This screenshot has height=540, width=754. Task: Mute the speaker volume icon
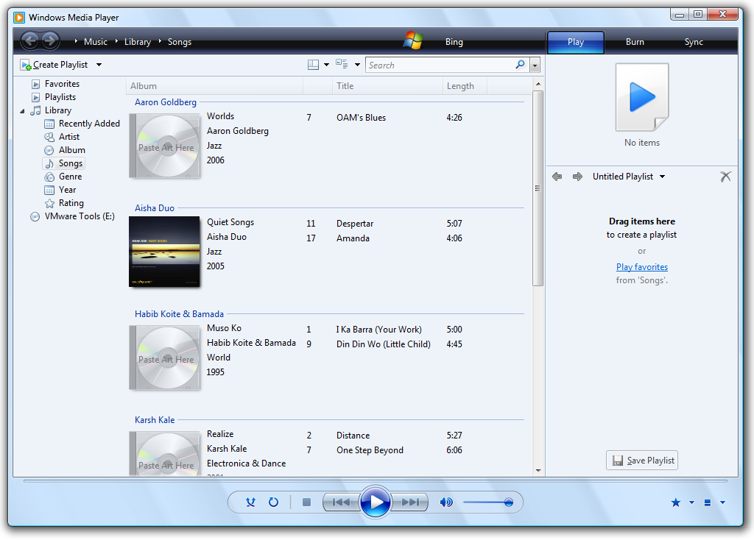(x=445, y=502)
